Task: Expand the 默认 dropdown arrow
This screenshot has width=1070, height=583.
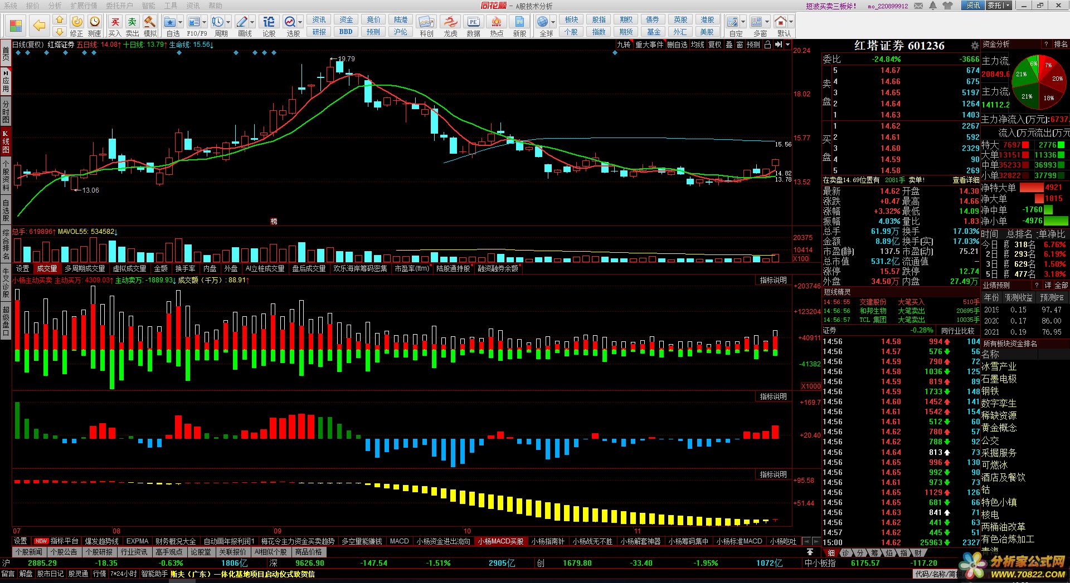Action: 791,22
